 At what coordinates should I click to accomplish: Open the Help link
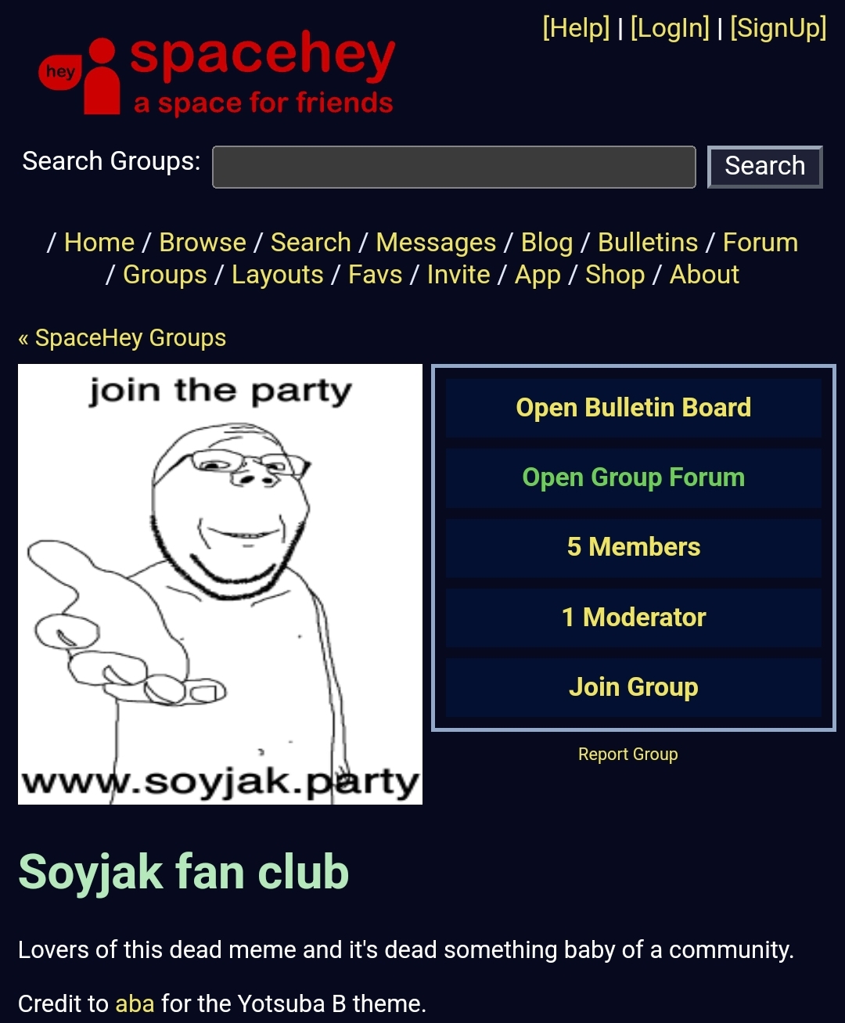(x=576, y=28)
